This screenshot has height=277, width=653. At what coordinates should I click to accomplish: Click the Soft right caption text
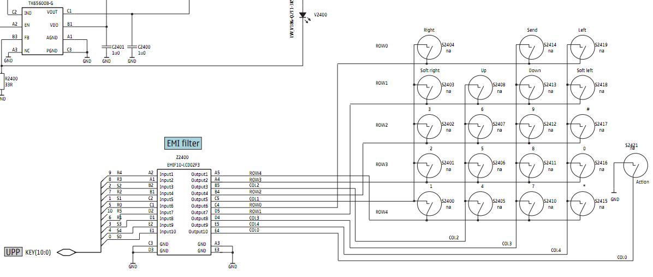point(429,70)
